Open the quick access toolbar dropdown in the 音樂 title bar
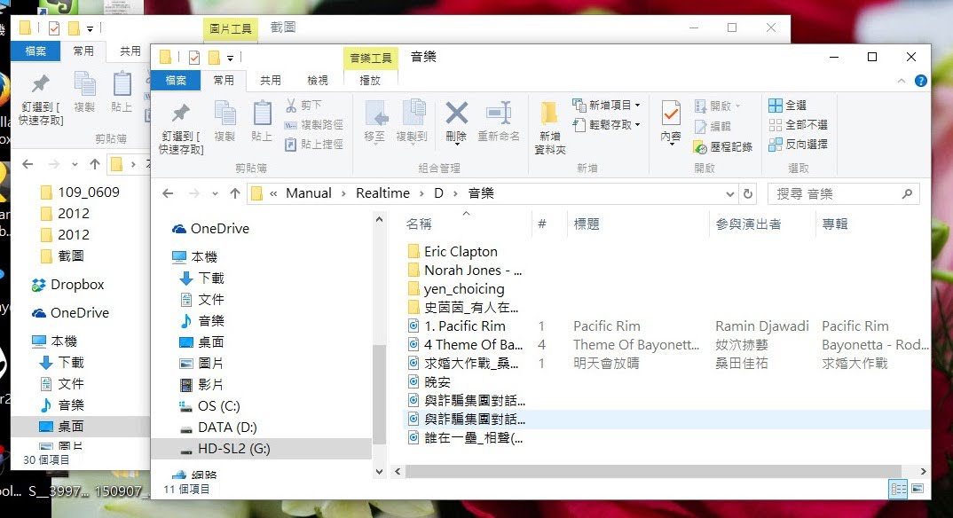953x518 pixels. [x=231, y=59]
